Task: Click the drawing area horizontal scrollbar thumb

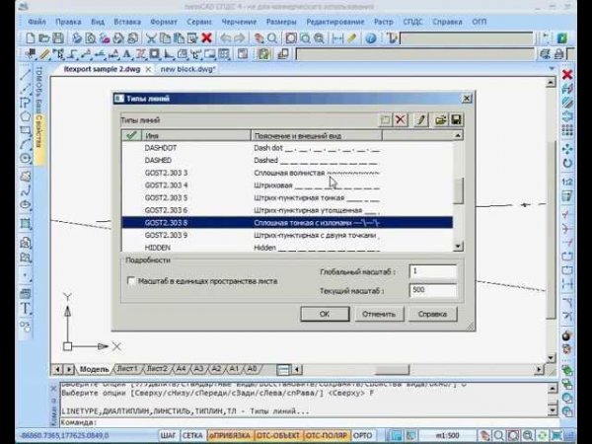Action: click(x=392, y=369)
